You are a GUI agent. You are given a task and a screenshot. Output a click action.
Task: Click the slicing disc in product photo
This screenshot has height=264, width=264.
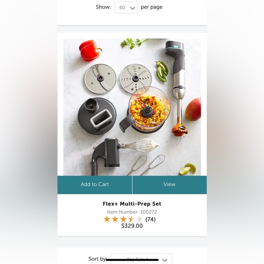(x=101, y=79)
